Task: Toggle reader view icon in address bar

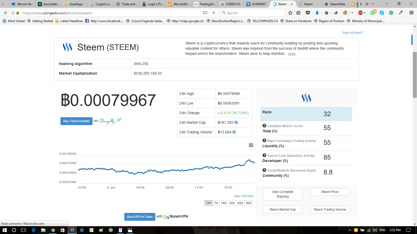Action: pyautogui.click(x=205, y=13)
